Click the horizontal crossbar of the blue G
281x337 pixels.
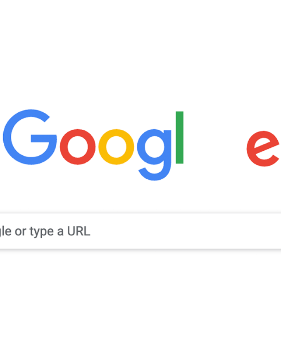[44, 138]
